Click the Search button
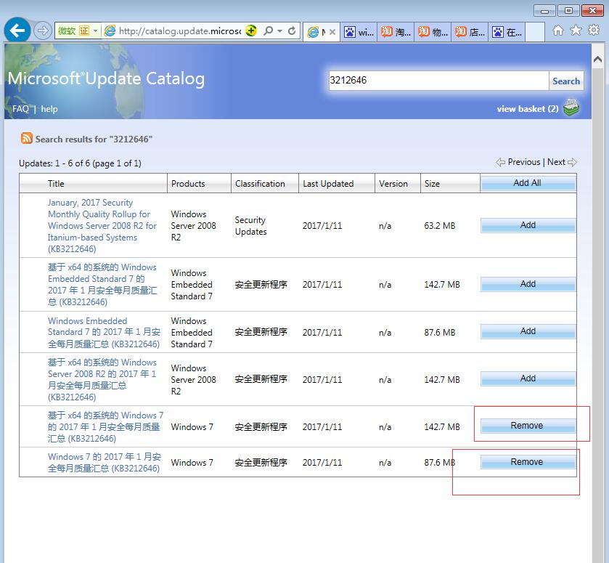The height and width of the screenshot is (563, 609). [x=566, y=81]
